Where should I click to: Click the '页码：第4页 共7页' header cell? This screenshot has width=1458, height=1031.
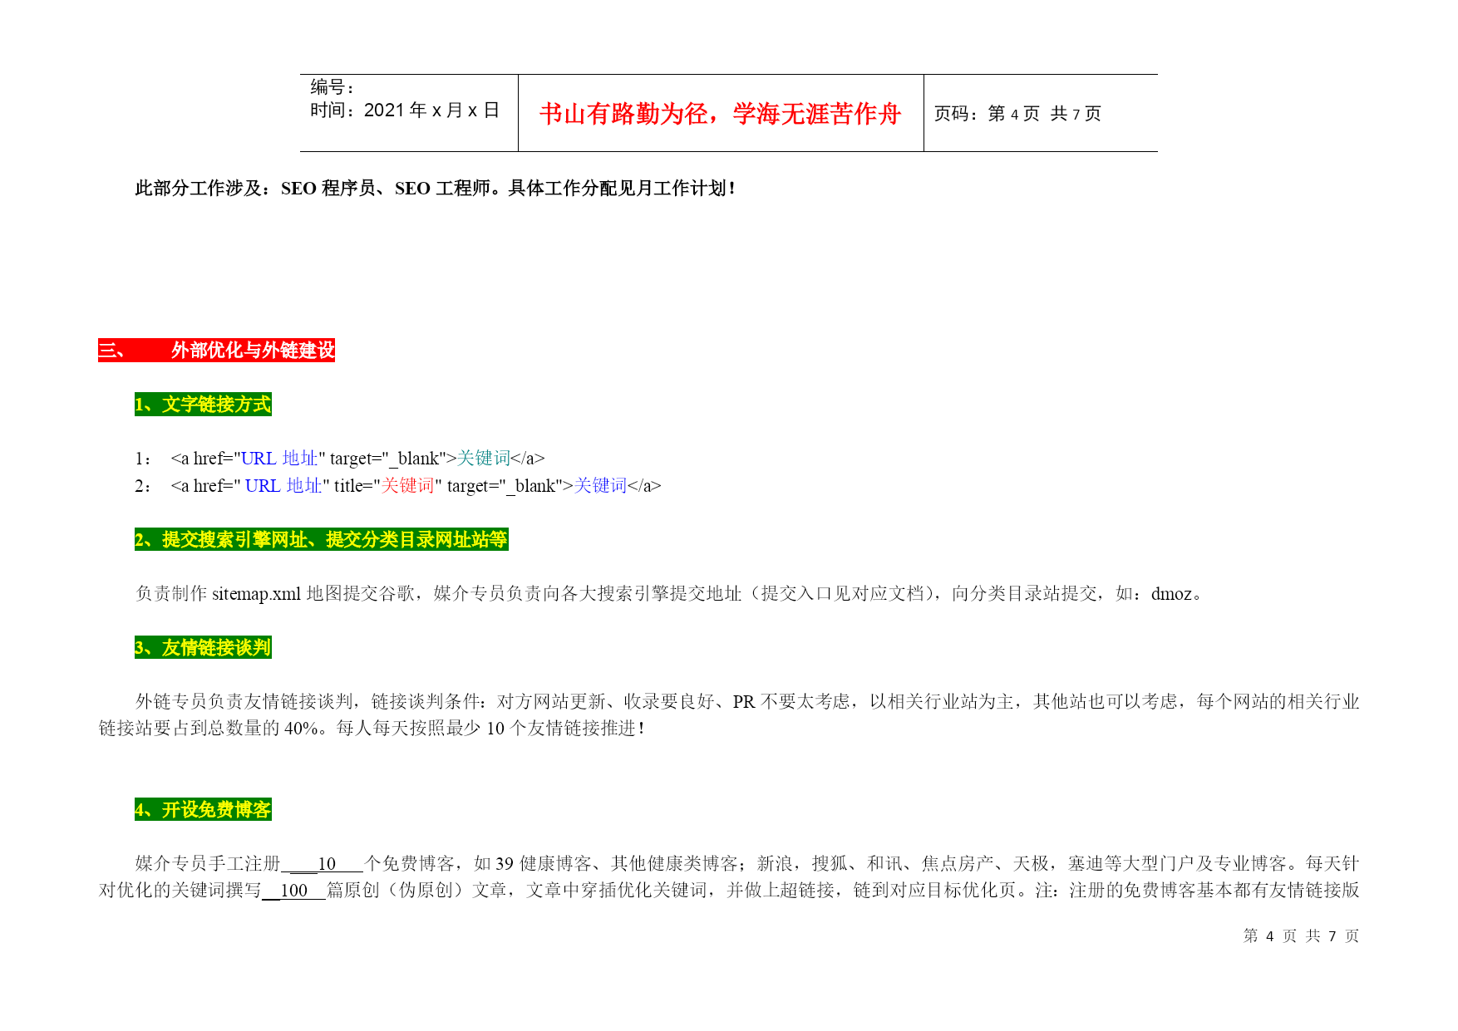[1017, 114]
